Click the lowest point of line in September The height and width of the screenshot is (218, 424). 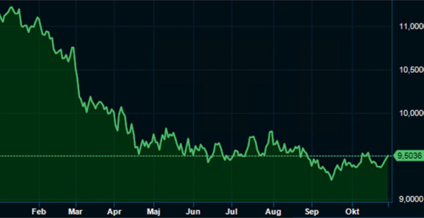tap(331, 180)
